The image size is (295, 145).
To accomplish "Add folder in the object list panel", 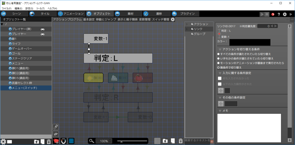I will pyautogui.click(x=37, y=142).
